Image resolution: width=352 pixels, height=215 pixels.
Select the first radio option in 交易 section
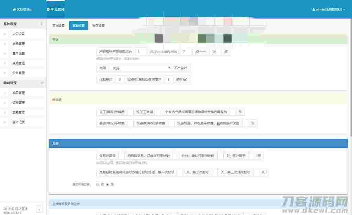coord(97,184)
